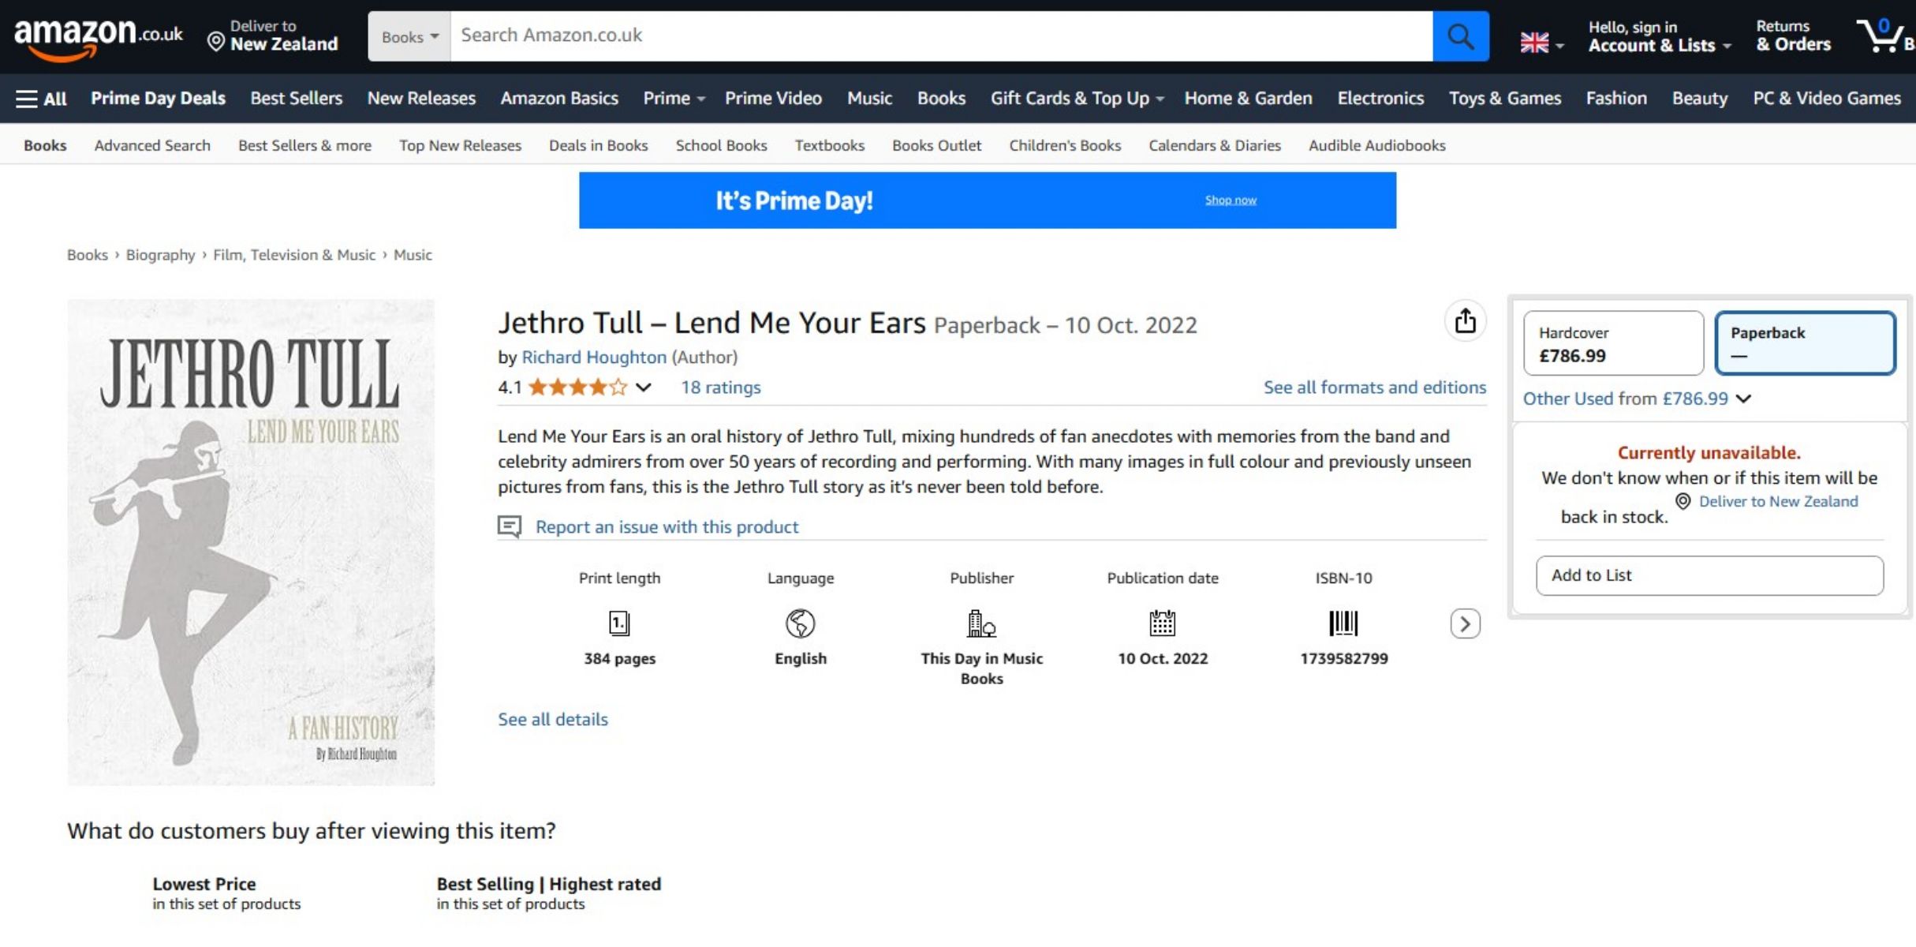Image resolution: width=1916 pixels, height=947 pixels.
Task: Click the Jethro Tull book cover image
Action: (x=251, y=542)
